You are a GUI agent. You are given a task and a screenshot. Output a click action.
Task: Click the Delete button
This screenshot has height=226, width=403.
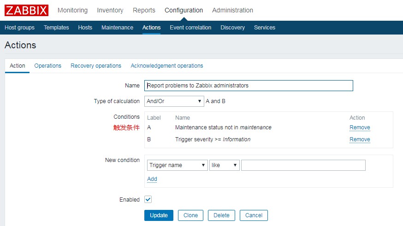(x=221, y=215)
